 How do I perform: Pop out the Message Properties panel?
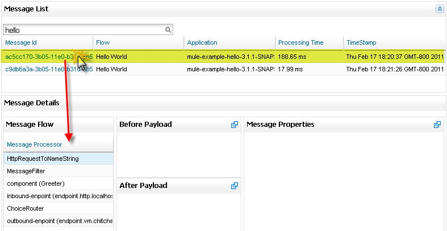[x=437, y=125]
